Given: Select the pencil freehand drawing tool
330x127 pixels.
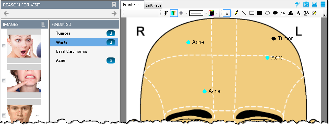Looking at the screenshot, I should pos(236,13).
